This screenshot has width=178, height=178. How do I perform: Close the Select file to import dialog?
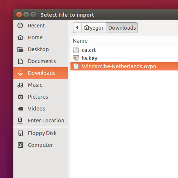pos(19,15)
